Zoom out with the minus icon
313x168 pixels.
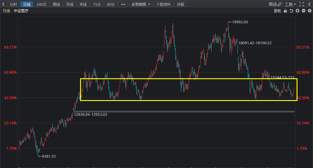[x=304, y=11]
